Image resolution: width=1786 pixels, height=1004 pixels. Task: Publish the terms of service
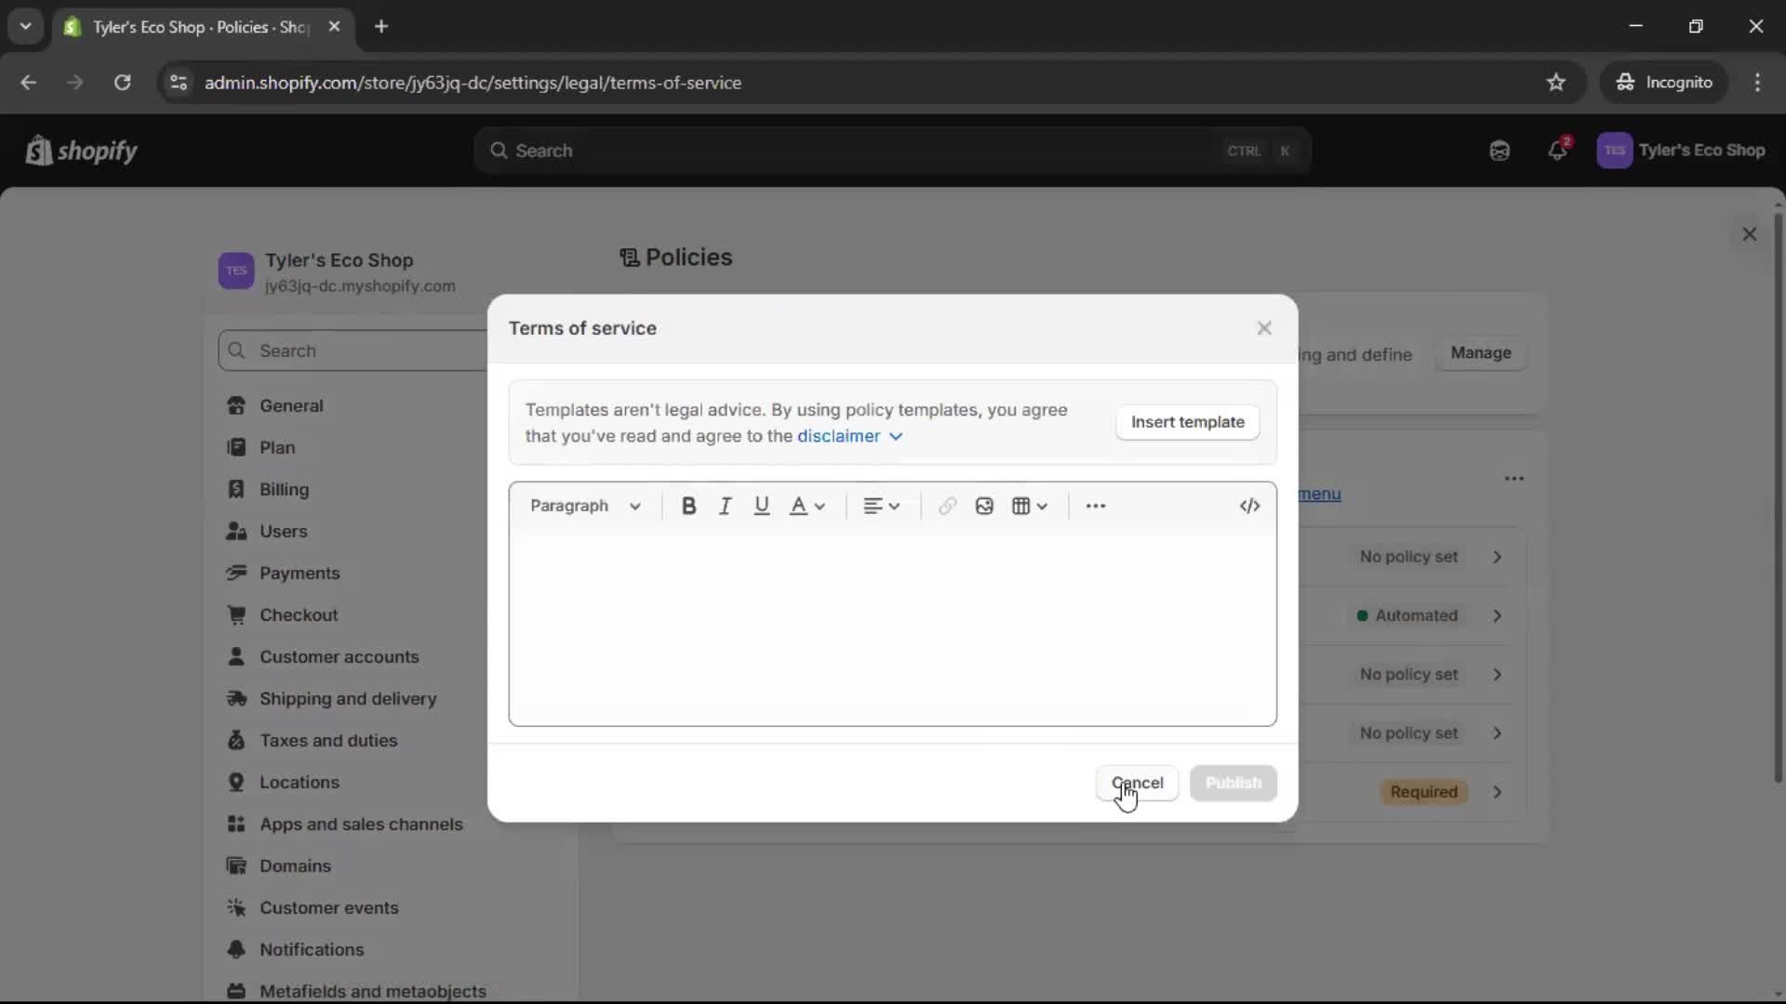1233,783
